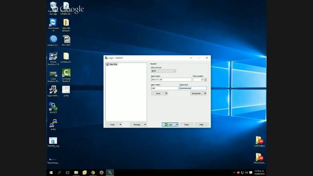Viewport: 313px width, 176px height.
Task: Open the WinSCP desktop shortcut with padlock
Action: coord(53,108)
